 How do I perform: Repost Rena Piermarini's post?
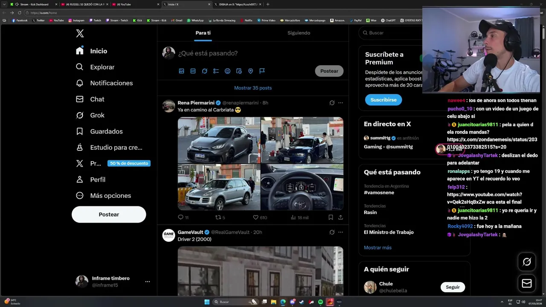pyautogui.click(x=220, y=217)
